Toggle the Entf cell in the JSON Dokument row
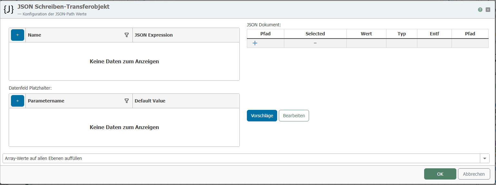This screenshot has height=185, width=496. [x=434, y=43]
